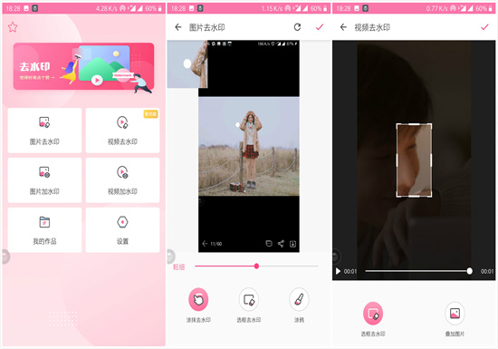This screenshot has width=498, height=349.
Task: Open 设置 settings tile
Action: pos(122,230)
